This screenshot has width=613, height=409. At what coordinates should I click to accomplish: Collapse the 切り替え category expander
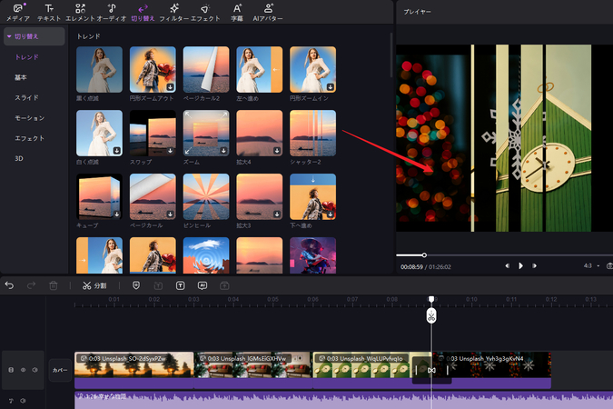pos(9,36)
